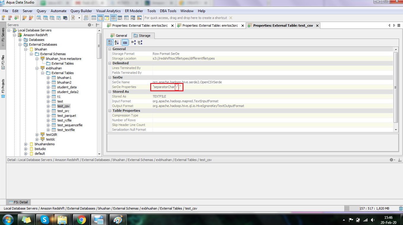Open the F2: Files side panel
The image size is (403, 225).
coord(3,62)
